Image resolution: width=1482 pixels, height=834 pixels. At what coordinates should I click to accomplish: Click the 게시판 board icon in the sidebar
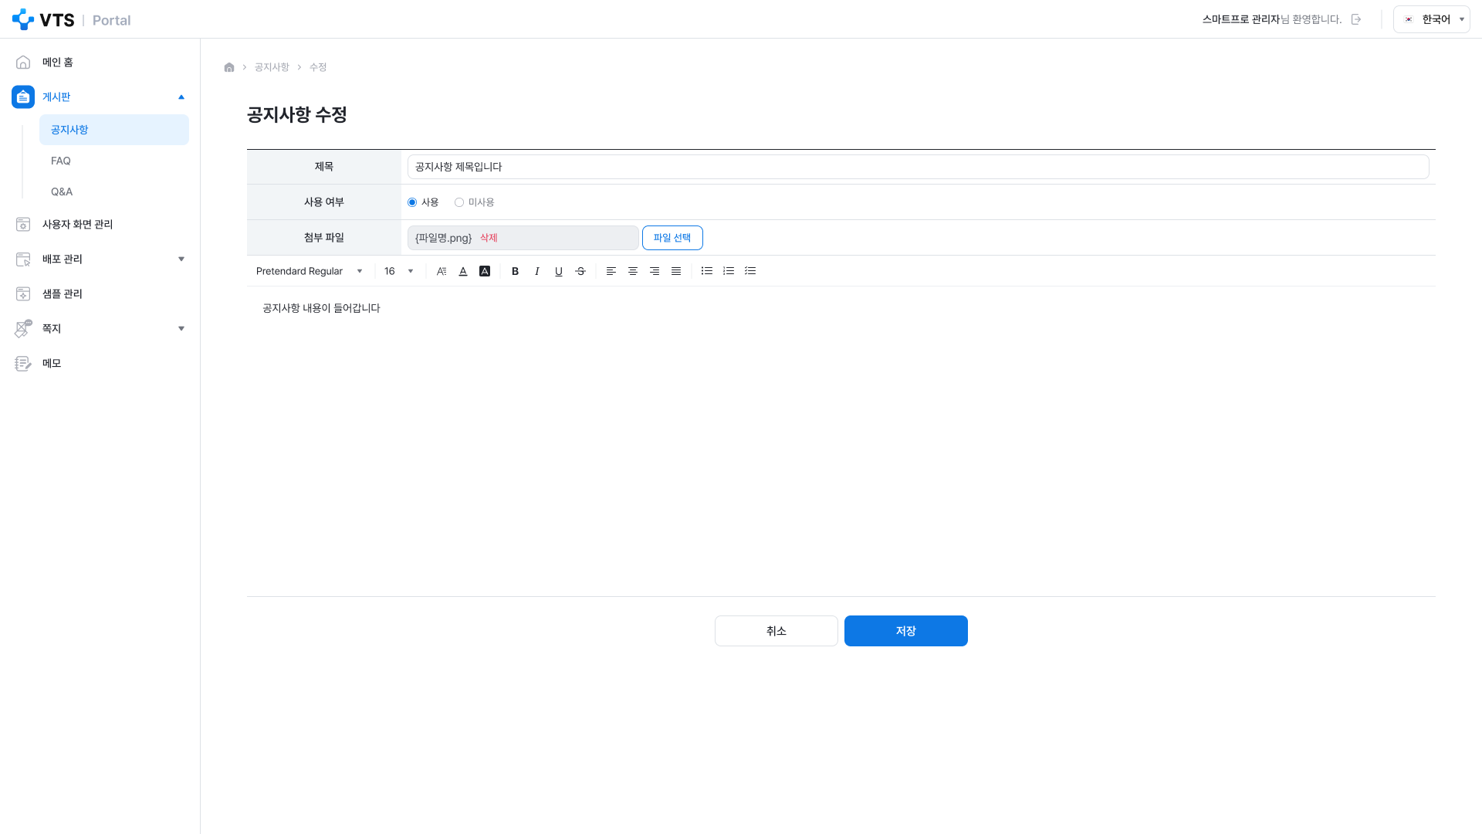pos(23,97)
